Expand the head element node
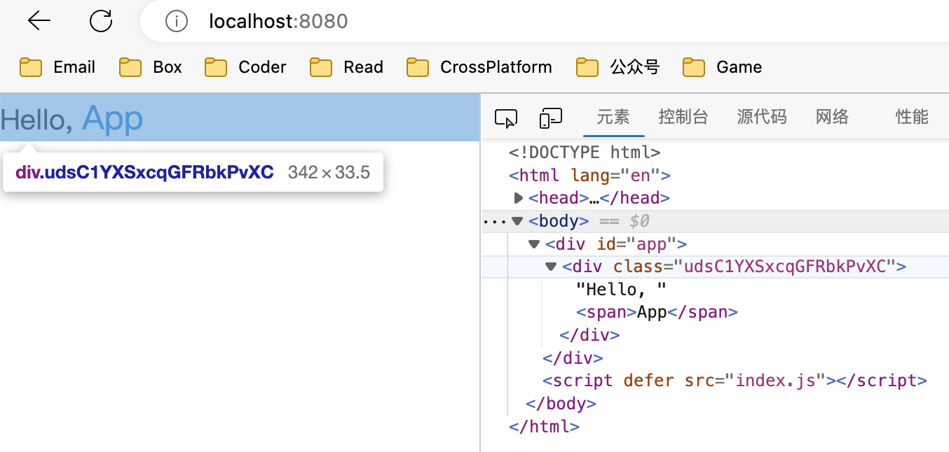949x452 pixels. pos(519,198)
